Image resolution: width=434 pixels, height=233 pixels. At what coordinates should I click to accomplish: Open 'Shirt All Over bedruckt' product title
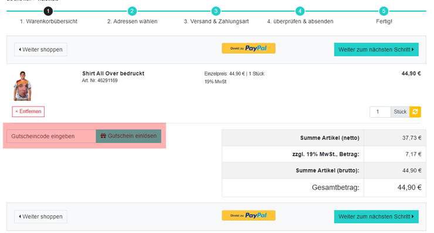coord(113,74)
